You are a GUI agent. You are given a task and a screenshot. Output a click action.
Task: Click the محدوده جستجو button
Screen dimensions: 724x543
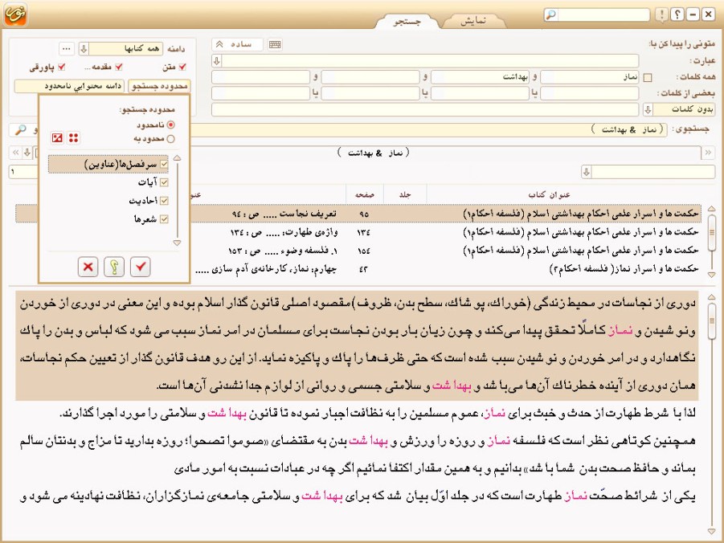point(159,86)
